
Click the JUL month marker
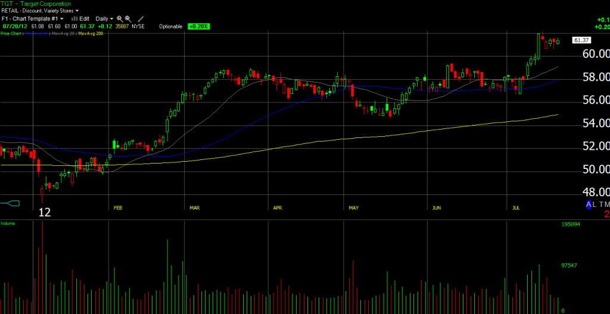click(516, 208)
